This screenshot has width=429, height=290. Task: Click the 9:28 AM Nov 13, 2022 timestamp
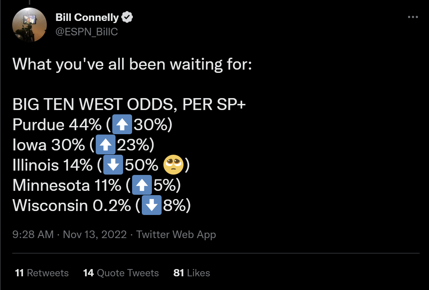click(x=69, y=234)
